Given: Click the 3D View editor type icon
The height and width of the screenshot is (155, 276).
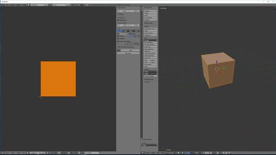Looking at the screenshot, I should tap(143, 153).
